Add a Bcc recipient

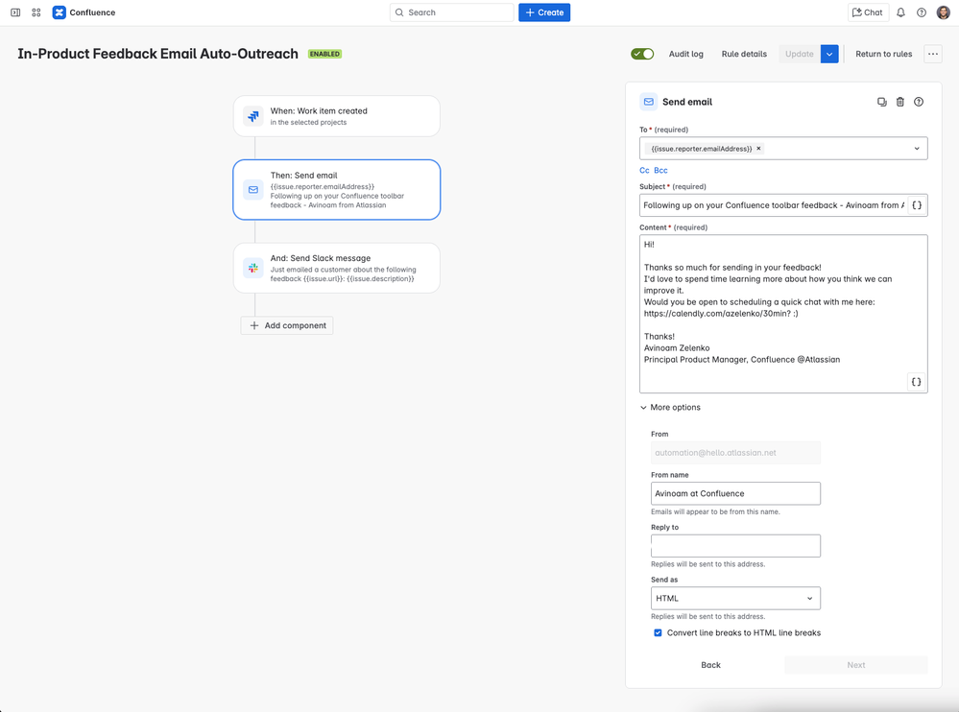pyautogui.click(x=661, y=171)
